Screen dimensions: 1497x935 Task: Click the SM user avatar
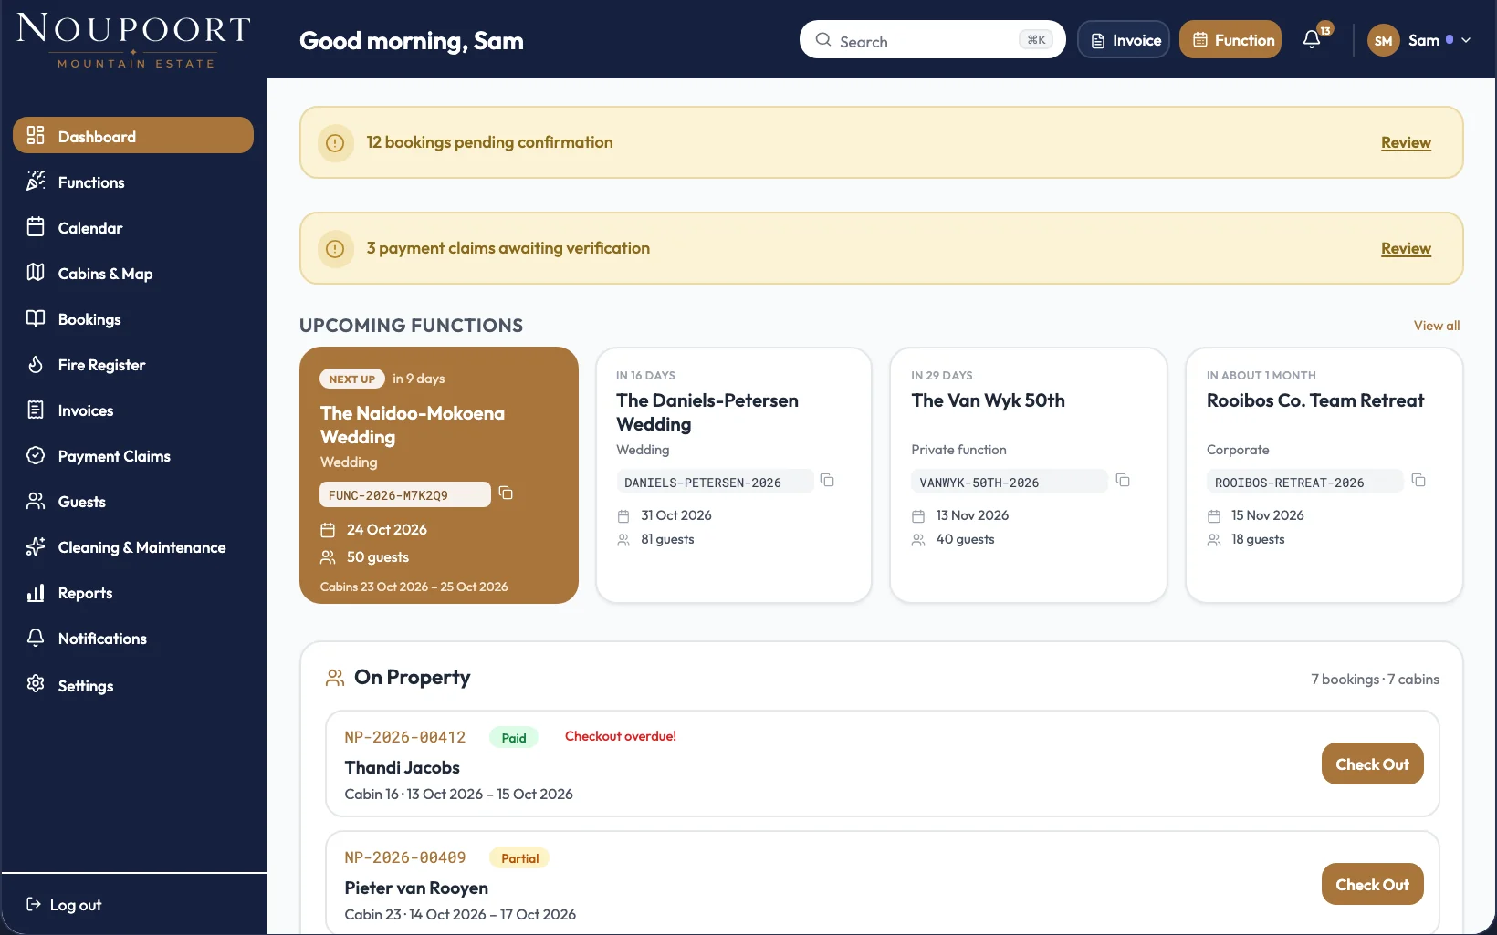pyautogui.click(x=1383, y=40)
